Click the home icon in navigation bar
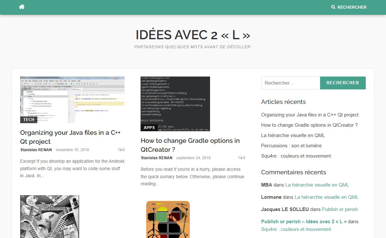This screenshot has width=386, height=238. click(x=22, y=7)
